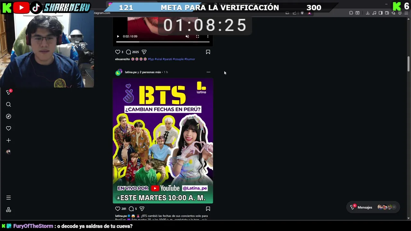Screen dimensions: 411x231
Task: Open the #fyp hashtag
Action: (x=151, y=59)
